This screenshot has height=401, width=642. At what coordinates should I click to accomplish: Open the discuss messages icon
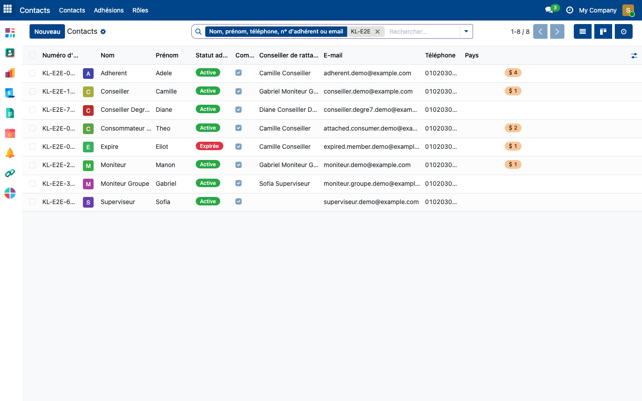549,10
